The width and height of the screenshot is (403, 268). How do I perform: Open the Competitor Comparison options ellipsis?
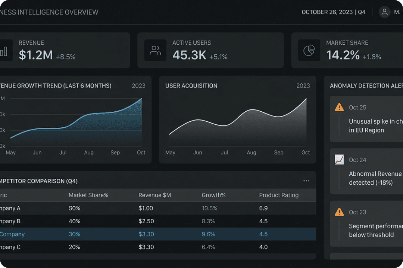click(306, 181)
